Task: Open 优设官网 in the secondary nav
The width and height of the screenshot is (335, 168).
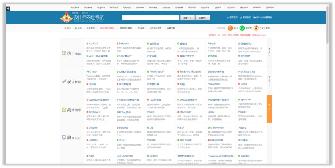Action: (x=90, y=28)
